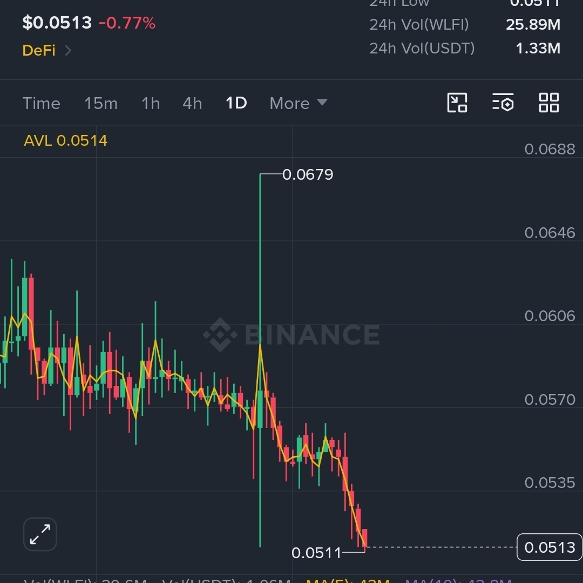Switch to the 15m interval
Viewport: 583px width, 583px height.
coord(101,103)
